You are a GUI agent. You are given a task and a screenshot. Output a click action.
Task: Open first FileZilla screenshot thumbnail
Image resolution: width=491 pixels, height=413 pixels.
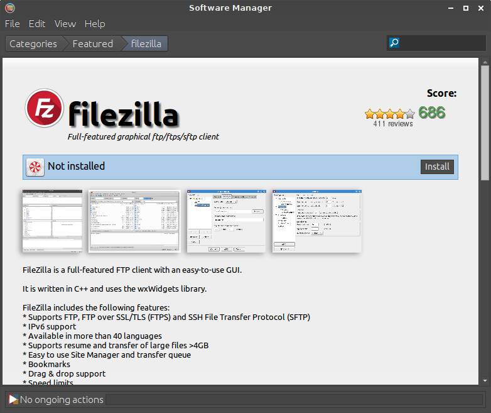pos(52,221)
